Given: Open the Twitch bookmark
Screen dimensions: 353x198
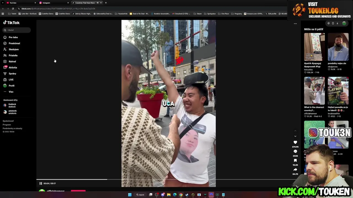Looking at the screenshot, I should [x=12, y=14].
